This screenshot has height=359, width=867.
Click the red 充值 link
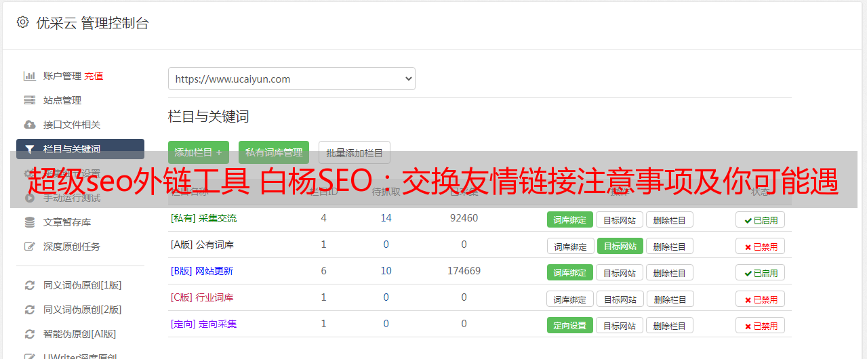[x=94, y=76]
